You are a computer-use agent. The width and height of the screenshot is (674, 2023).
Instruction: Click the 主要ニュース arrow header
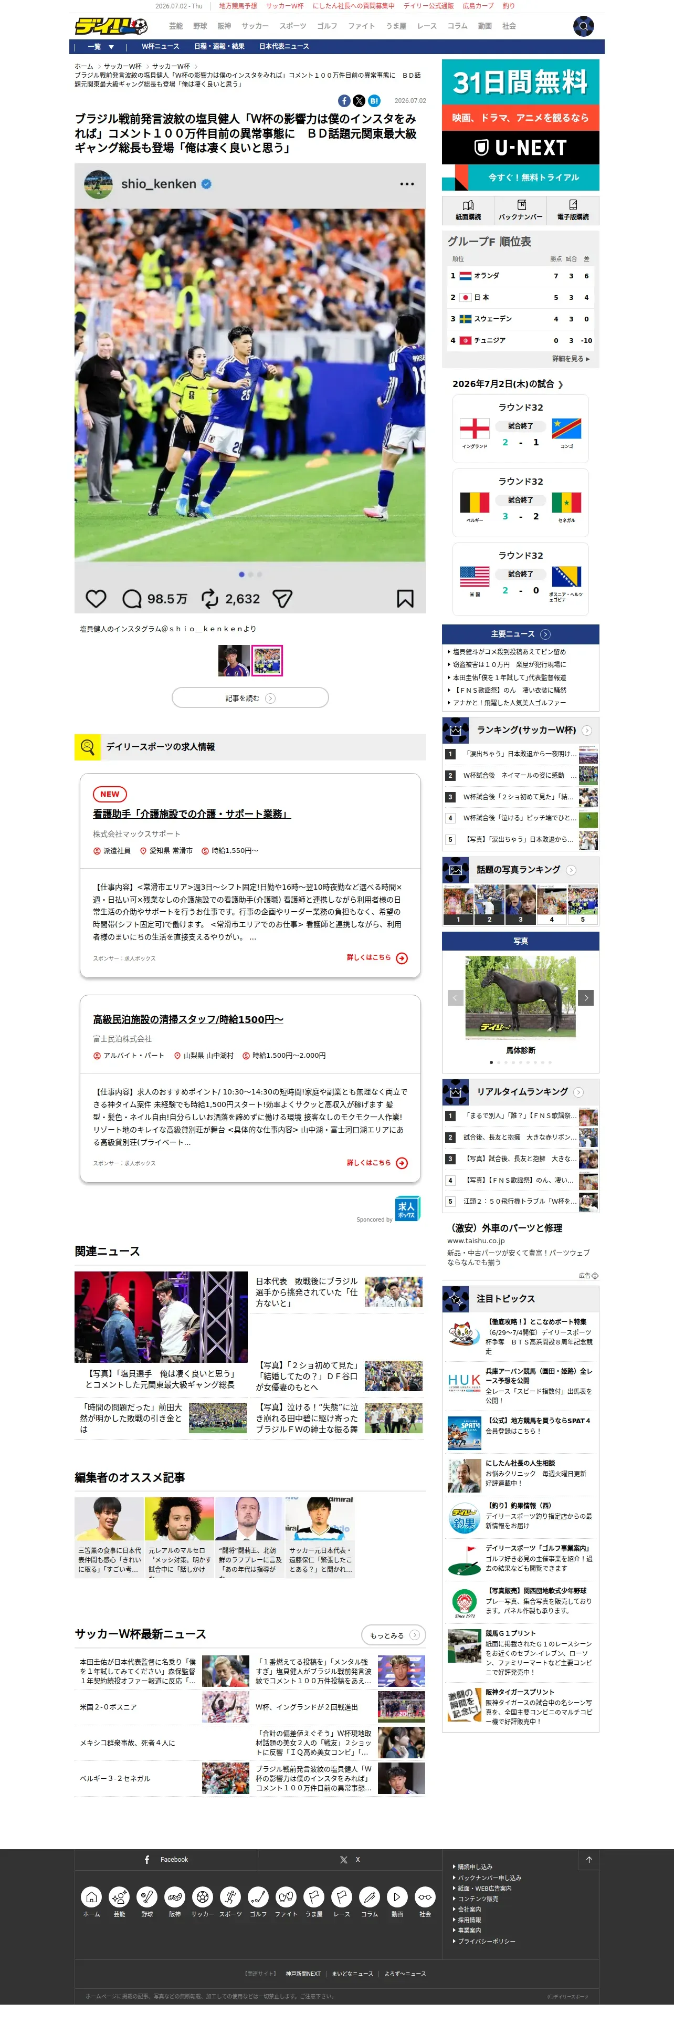point(520,634)
